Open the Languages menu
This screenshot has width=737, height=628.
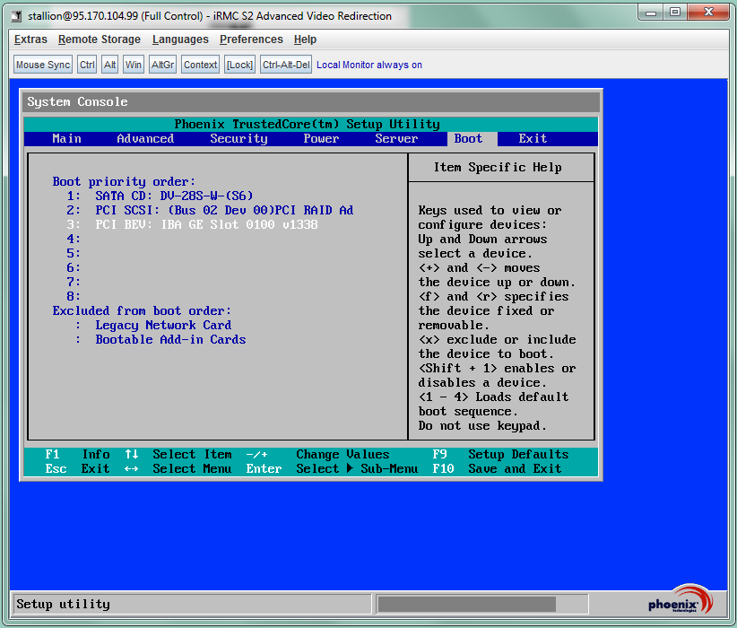[180, 39]
